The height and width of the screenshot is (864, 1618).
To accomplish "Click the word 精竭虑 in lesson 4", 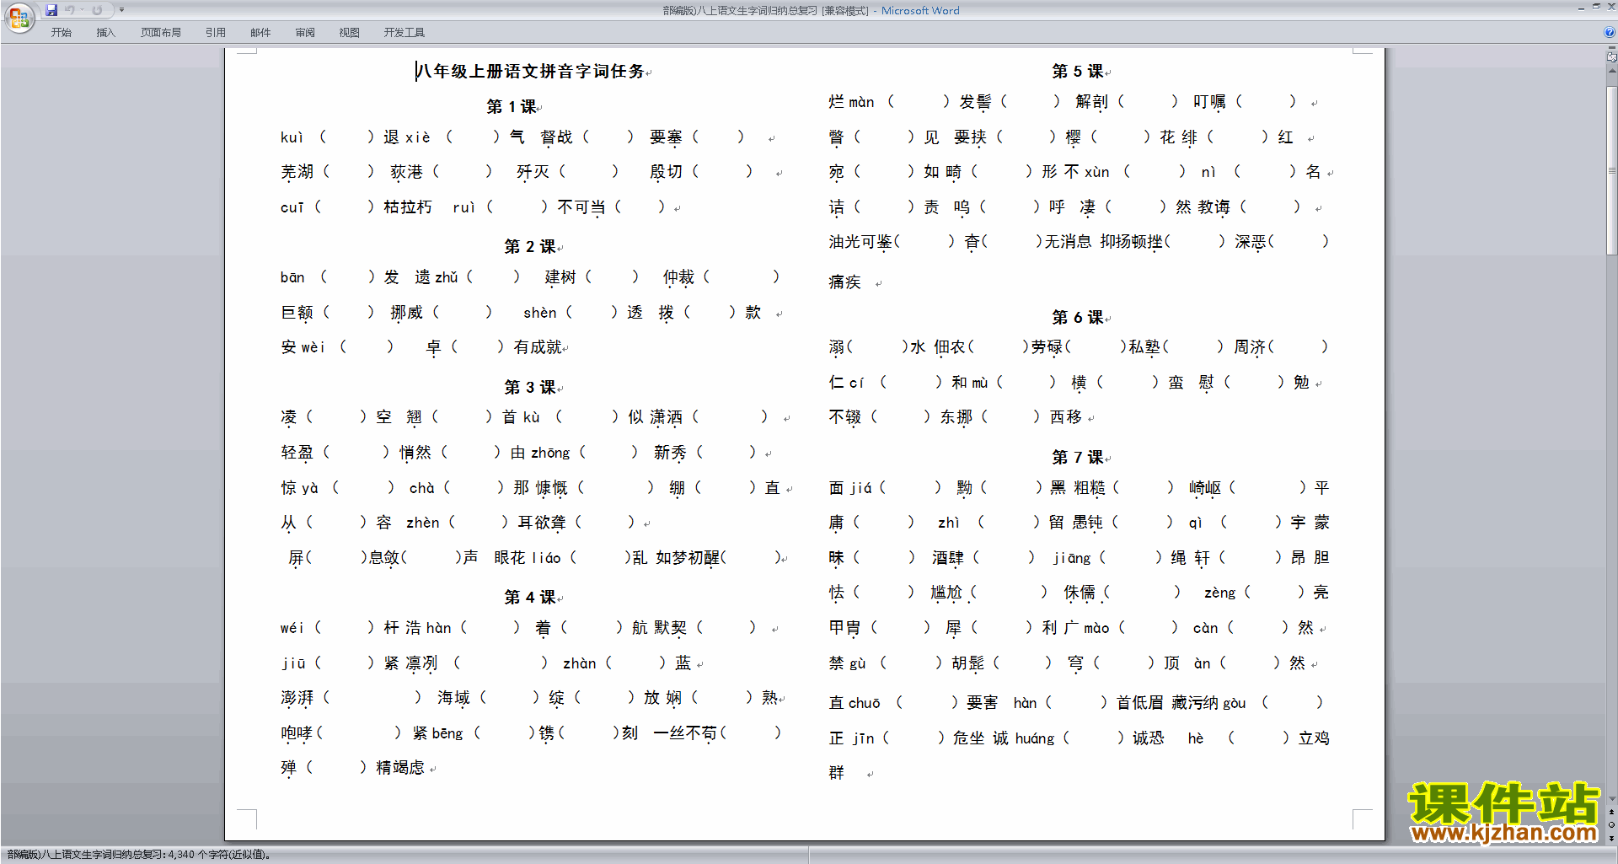I will [x=400, y=768].
